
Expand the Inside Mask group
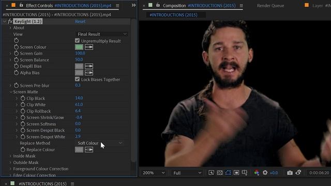10,156
